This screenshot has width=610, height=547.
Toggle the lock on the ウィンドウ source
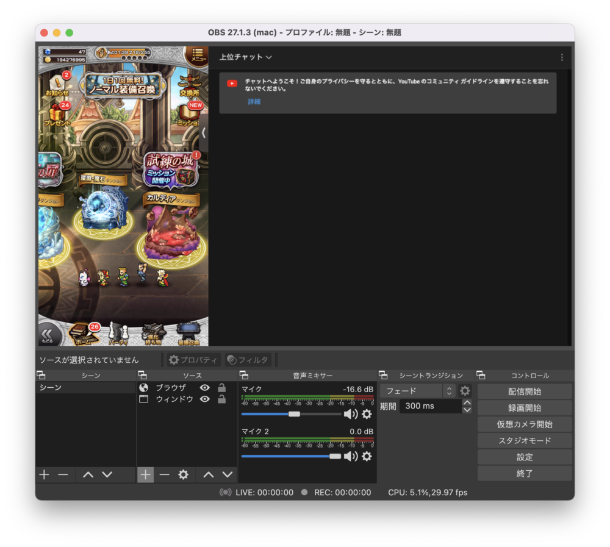coord(222,399)
